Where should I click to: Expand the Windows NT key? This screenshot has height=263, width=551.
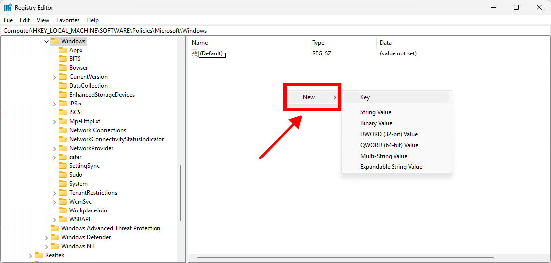click(46, 246)
